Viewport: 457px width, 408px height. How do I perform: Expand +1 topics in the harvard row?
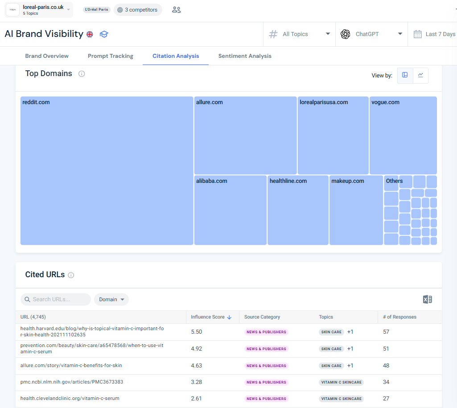350,332
